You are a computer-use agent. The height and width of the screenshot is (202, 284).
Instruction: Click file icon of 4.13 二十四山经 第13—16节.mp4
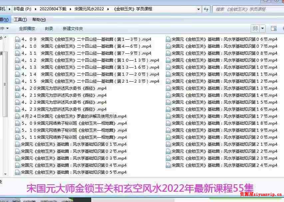pos(18,67)
